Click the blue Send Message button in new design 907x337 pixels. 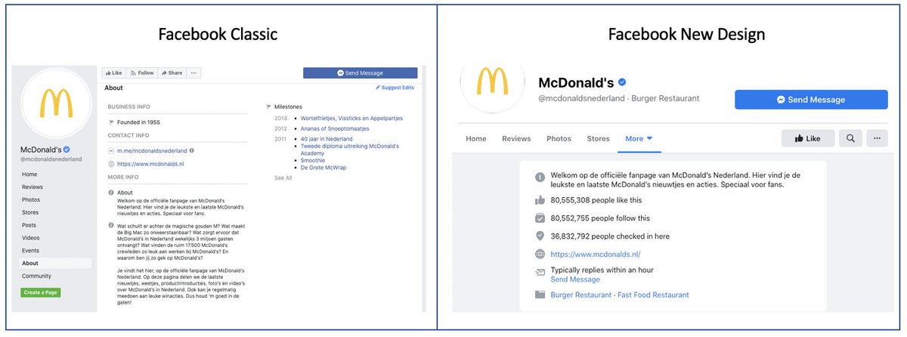pyautogui.click(x=811, y=100)
